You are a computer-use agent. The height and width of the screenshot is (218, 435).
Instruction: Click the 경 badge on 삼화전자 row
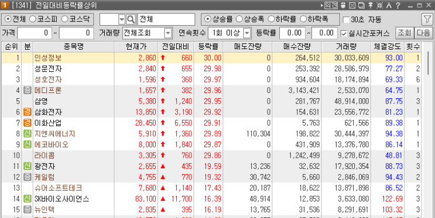(27, 112)
